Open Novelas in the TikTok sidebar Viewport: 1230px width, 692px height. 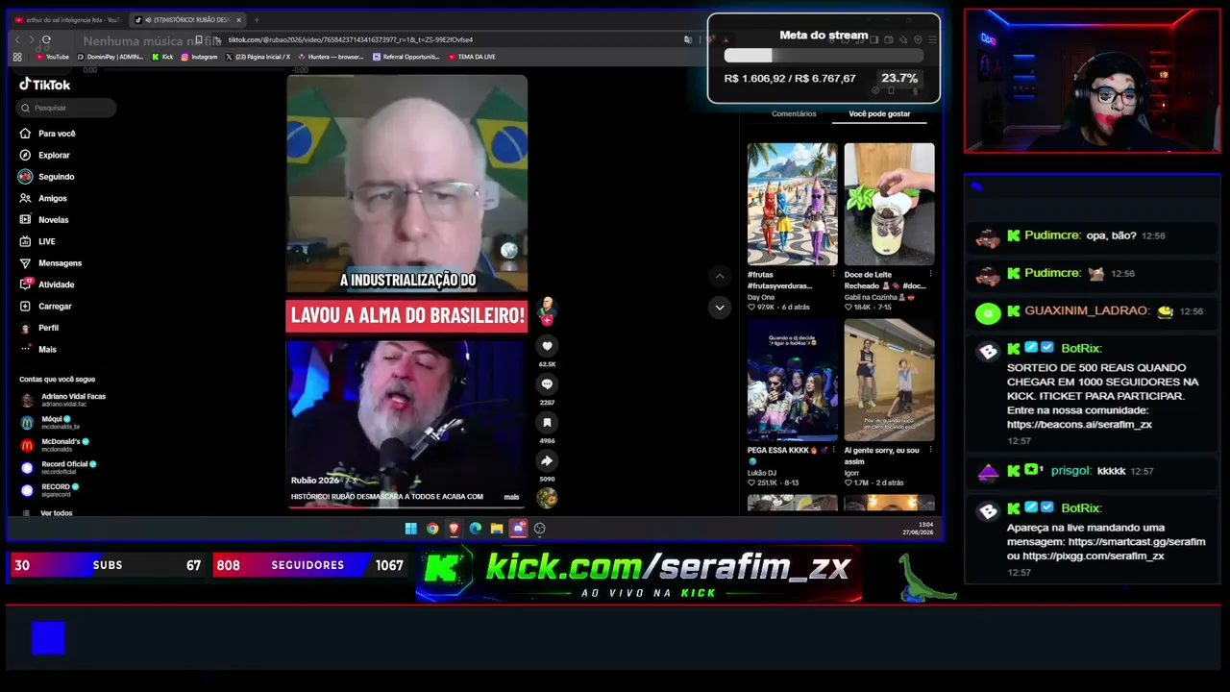(x=44, y=220)
